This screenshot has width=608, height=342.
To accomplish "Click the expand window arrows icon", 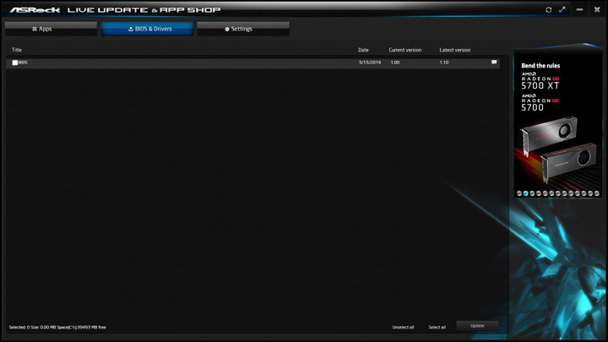I will point(562,9).
